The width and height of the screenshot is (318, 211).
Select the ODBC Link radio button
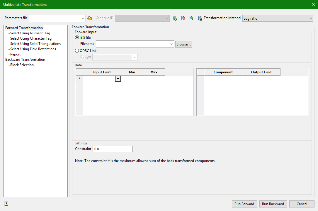tap(77, 51)
